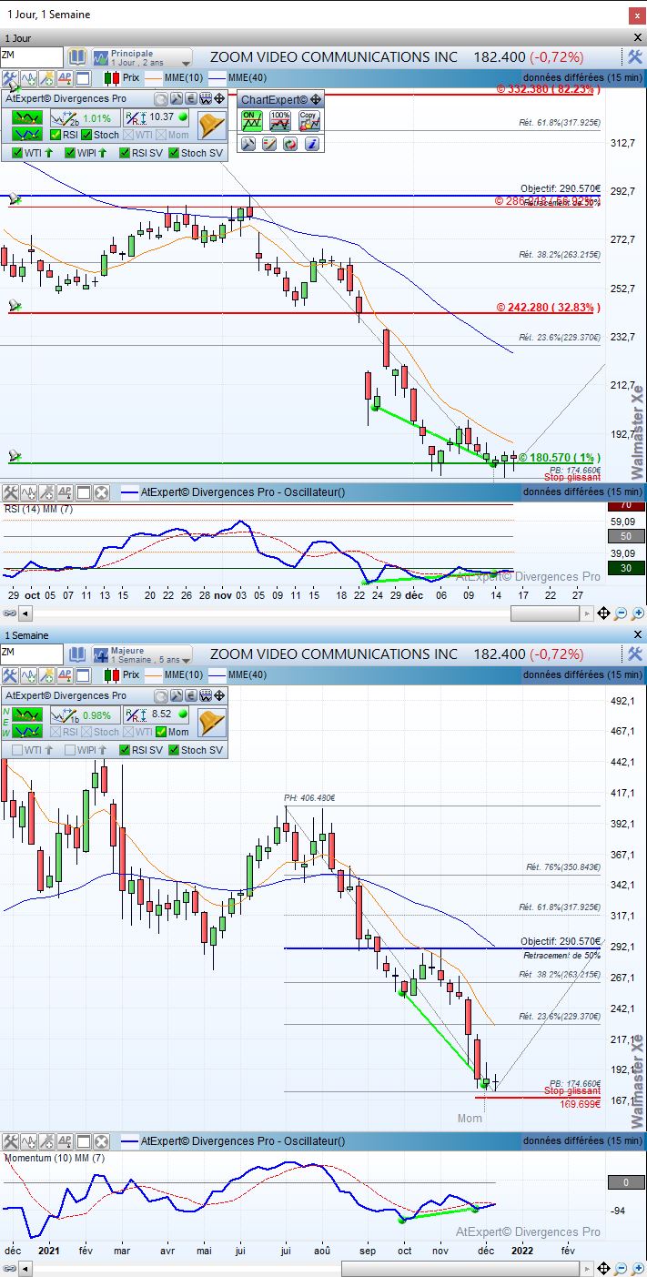Image resolution: width=647 pixels, height=1277 pixels.
Task: Click blank window icon in daily toolbar
Action: click(83, 78)
